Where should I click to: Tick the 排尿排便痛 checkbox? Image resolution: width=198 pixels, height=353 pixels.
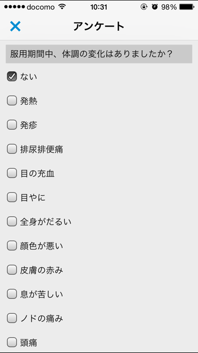pos(12,149)
